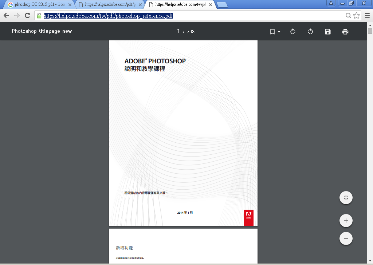
Task: Open the PDF bookmarks icon
Action: pyautogui.click(x=272, y=32)
